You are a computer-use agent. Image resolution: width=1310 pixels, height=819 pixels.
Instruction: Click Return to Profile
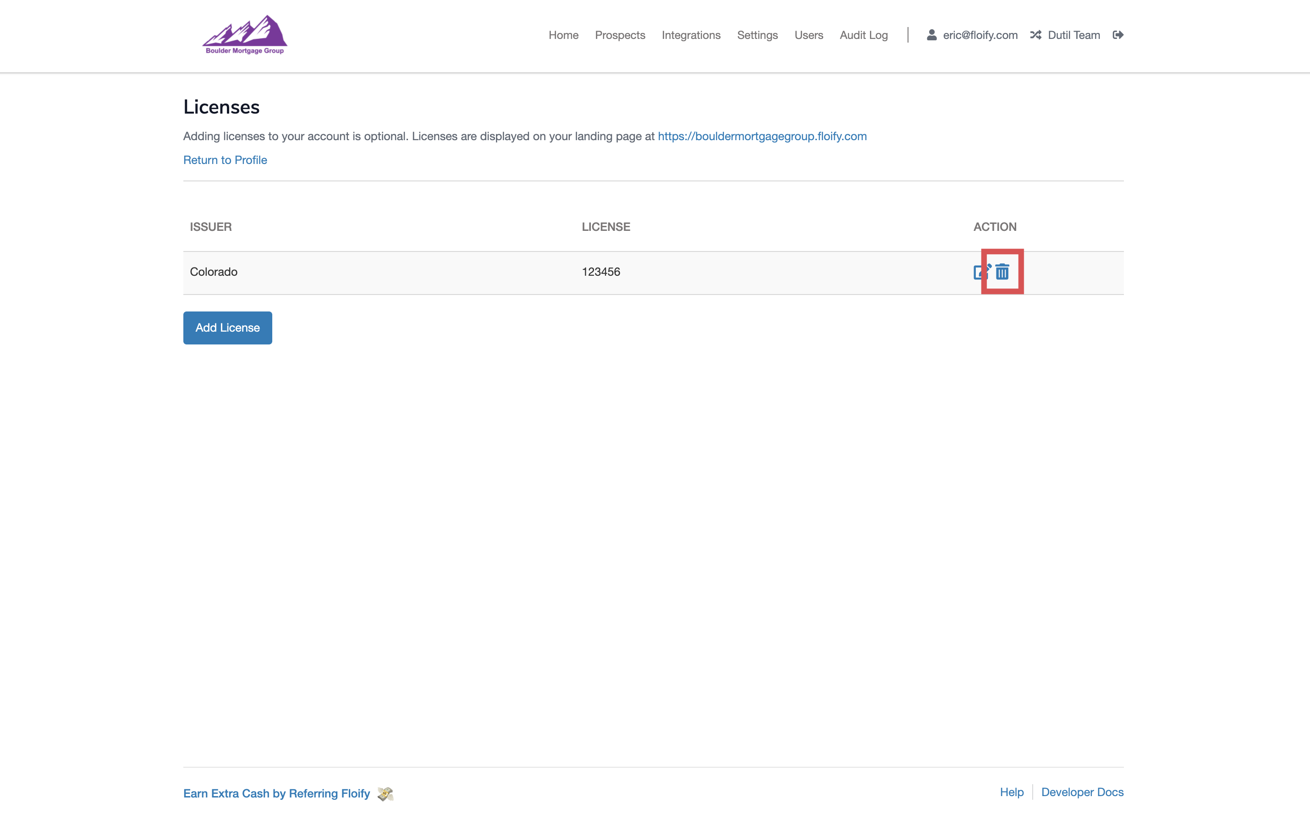(225, 160)
